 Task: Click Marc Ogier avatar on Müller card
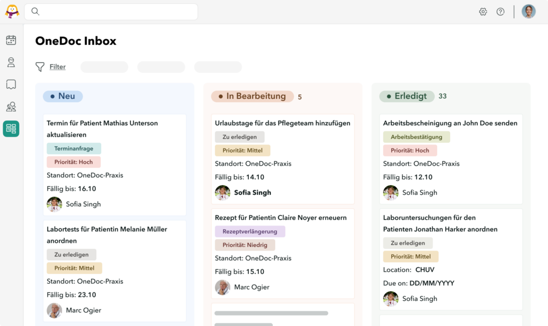(54, 310)
